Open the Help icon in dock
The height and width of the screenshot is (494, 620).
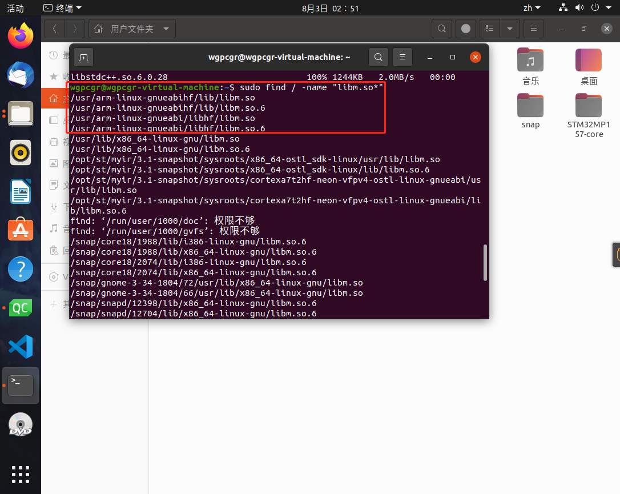(21, 268)
